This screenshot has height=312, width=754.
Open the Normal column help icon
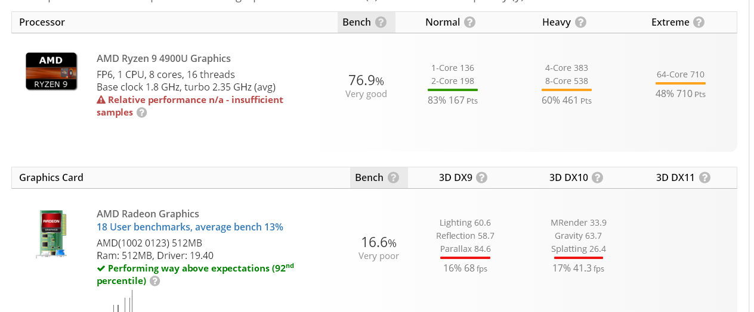(469, 22)
